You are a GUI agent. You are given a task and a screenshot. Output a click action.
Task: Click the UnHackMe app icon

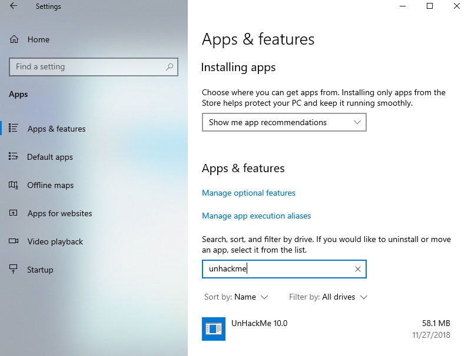click(x=214, y=329)
